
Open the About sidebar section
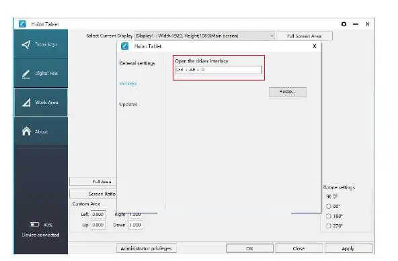click(41, 132)
